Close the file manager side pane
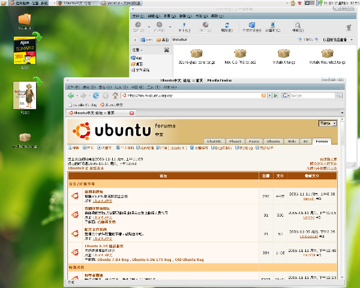This screenshot has width=360, height=288. 167,50
